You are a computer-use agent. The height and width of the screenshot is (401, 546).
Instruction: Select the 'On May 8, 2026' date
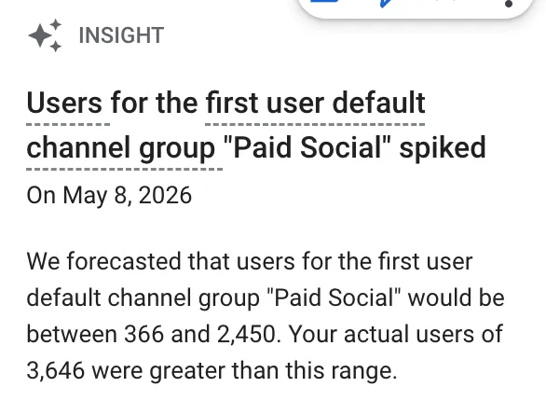click(x=109, y=195)
